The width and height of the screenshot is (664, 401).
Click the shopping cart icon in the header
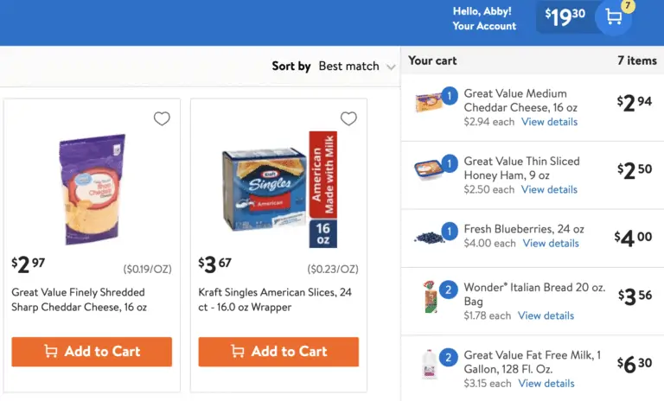click(614, 17)
